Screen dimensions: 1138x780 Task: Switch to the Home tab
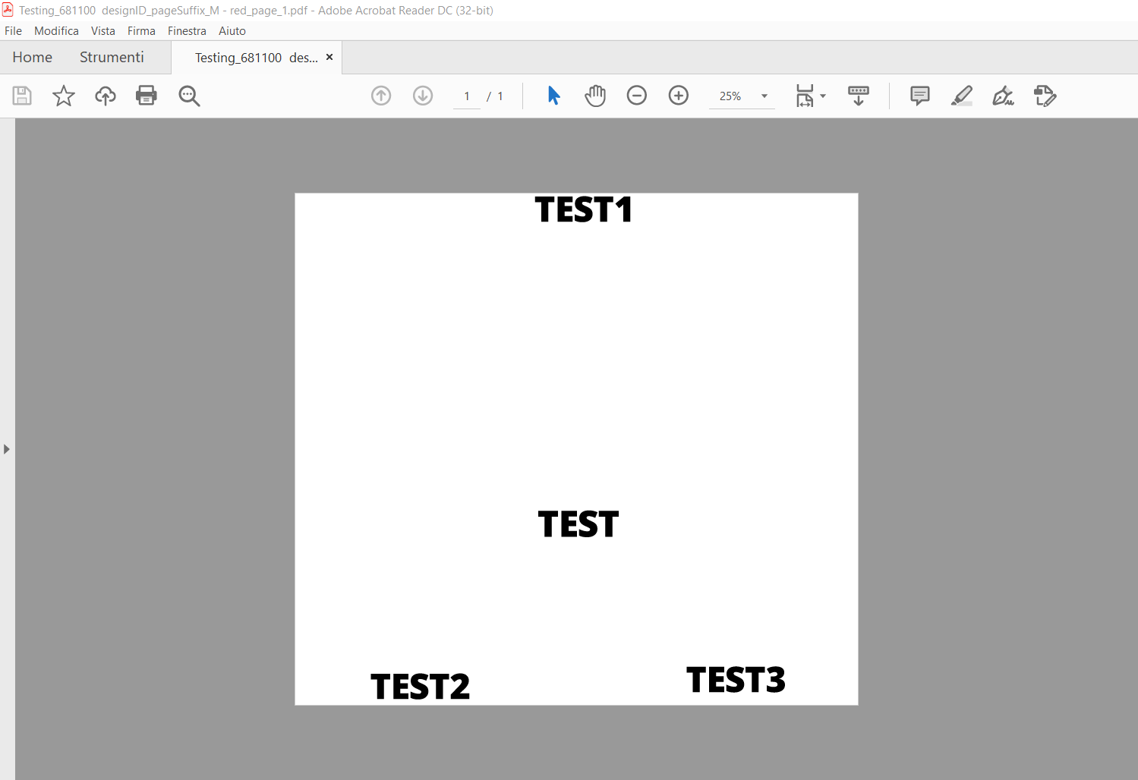coord(33,58)
